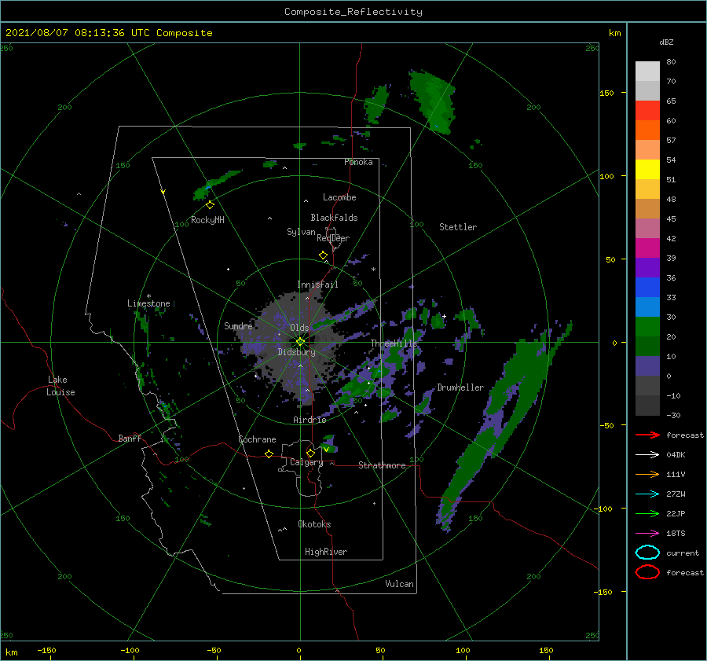Click the Olds town label

click(x=299, y=328)
